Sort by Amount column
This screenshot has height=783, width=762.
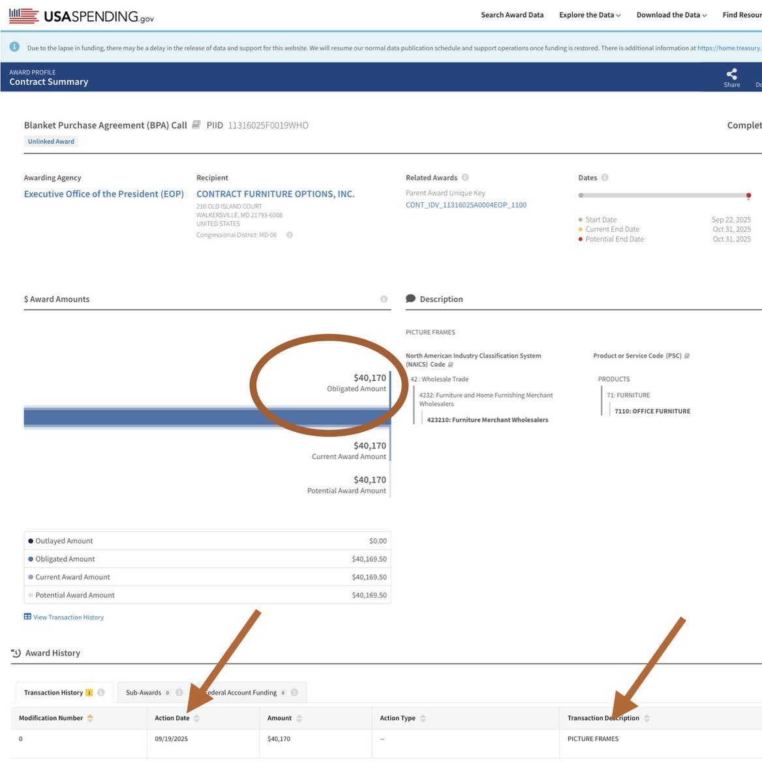(299, 718)
